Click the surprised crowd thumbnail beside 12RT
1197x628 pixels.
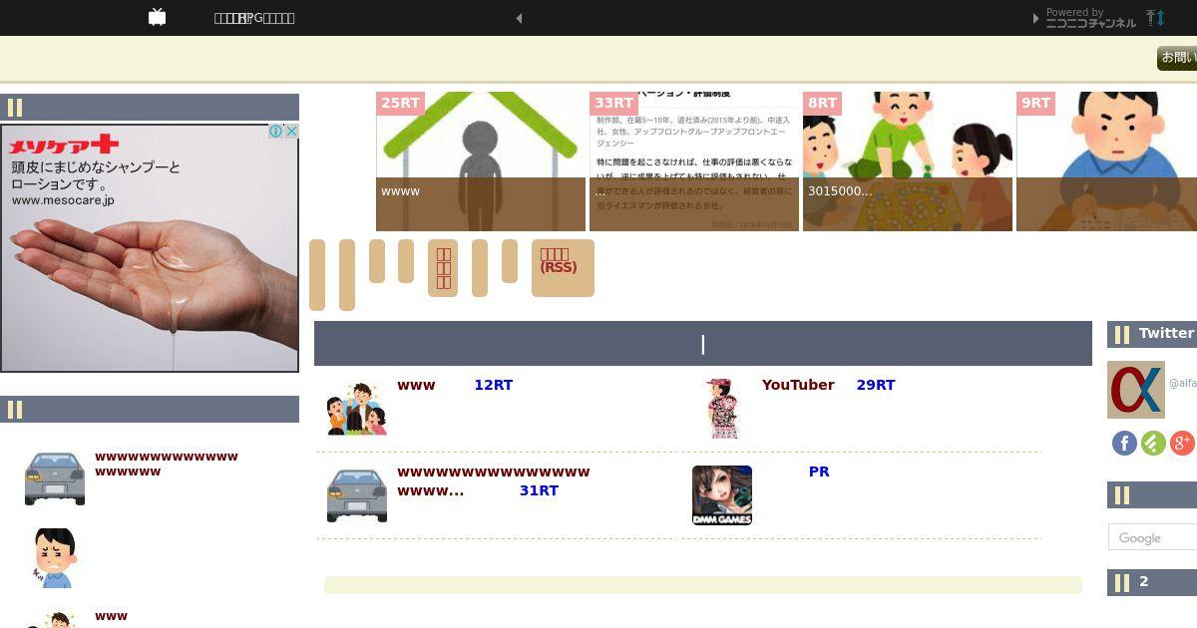(x=357, y=409)
